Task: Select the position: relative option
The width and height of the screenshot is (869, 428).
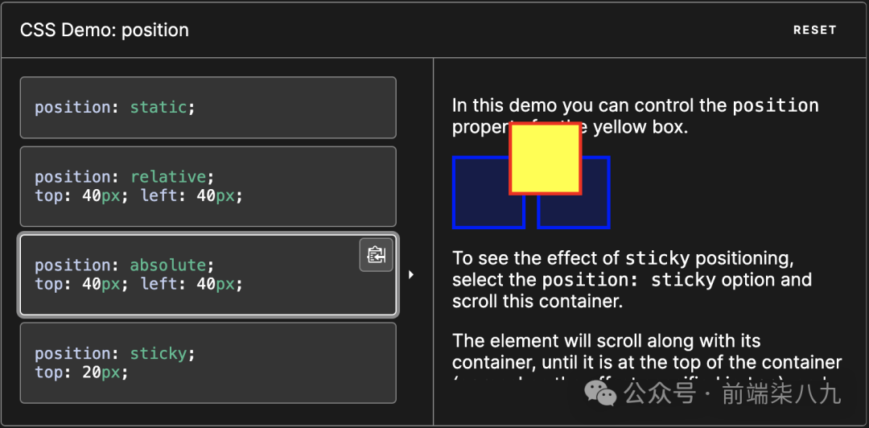Action: 208,187
